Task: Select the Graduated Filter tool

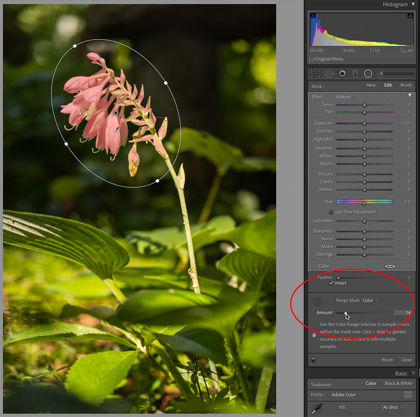Action: [x=354, y=73]
